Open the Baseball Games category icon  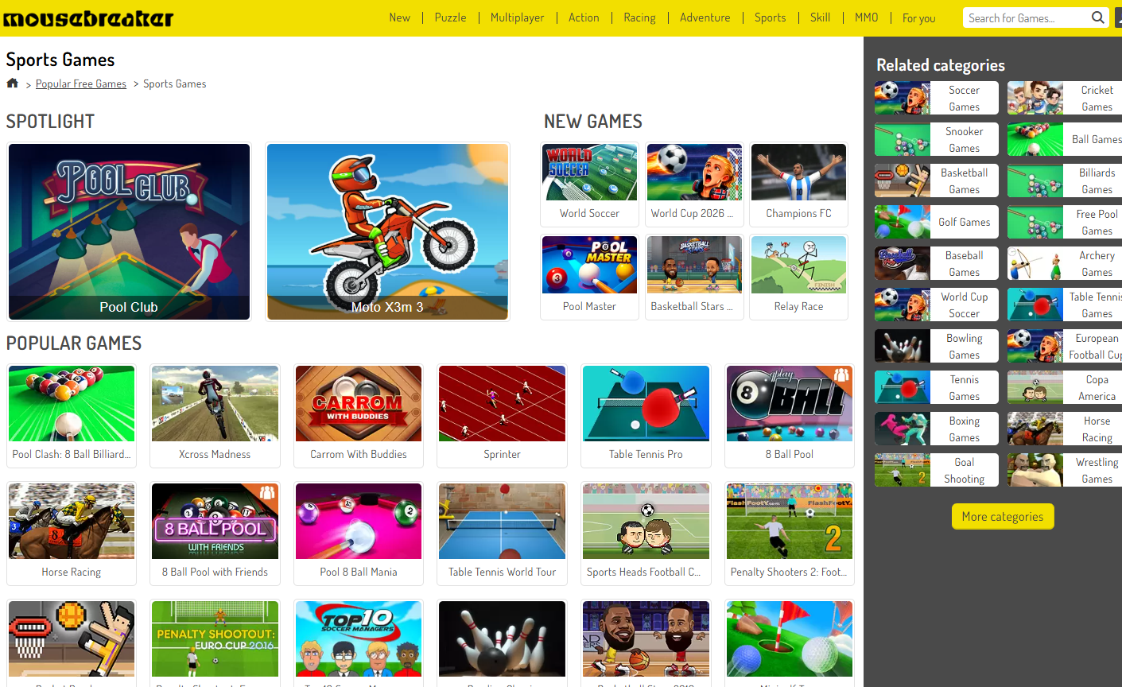903,264
